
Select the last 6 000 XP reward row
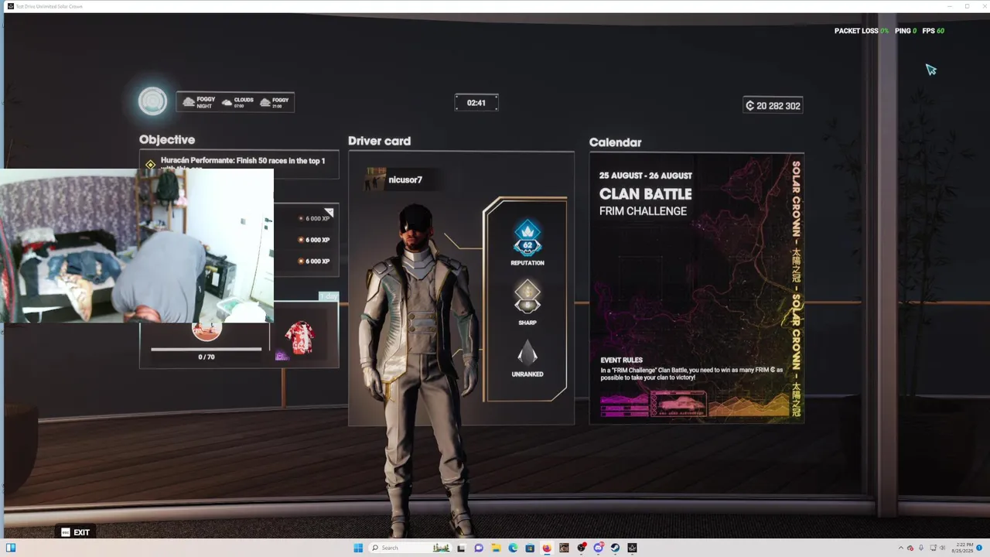315,261
